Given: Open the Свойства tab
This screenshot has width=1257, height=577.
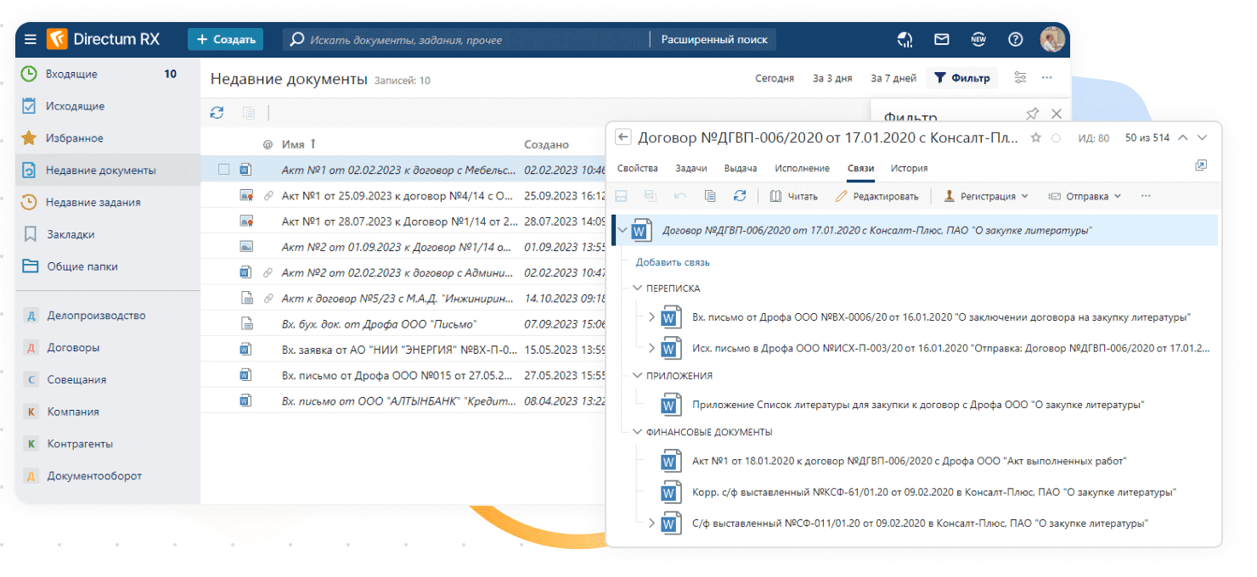Looking at the screenshot, I should point(637,168).
